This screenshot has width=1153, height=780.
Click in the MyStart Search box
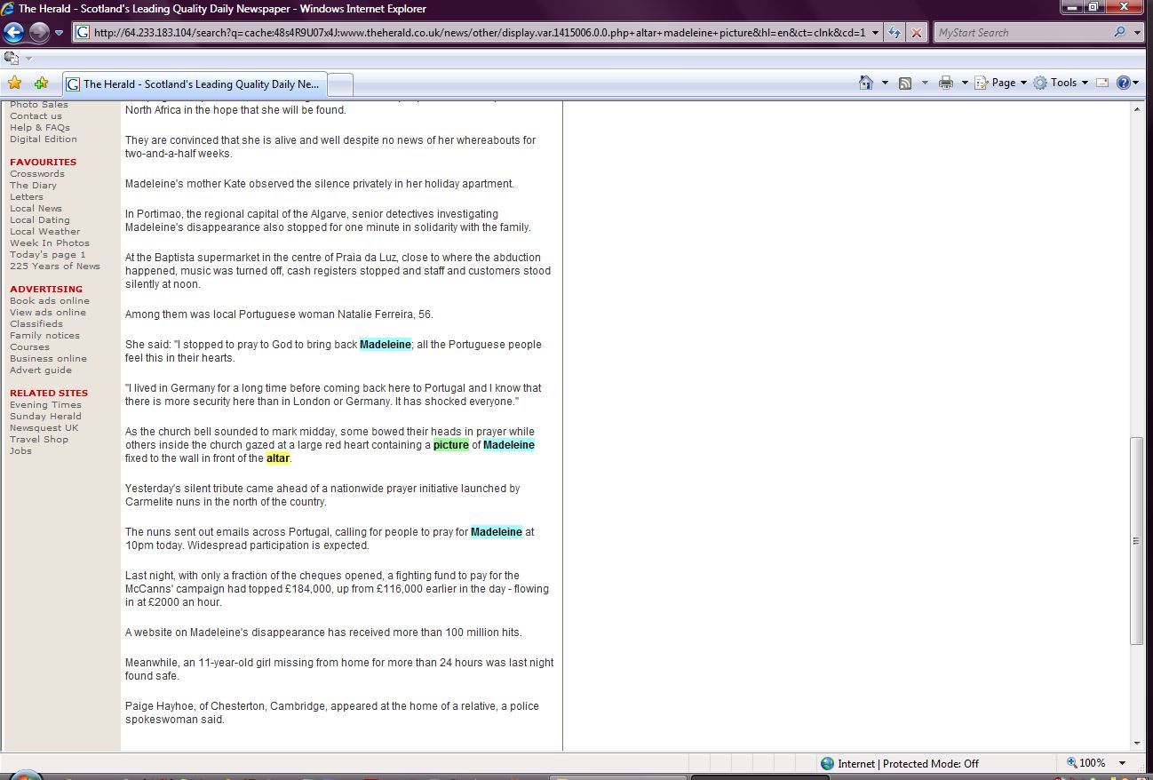[1022, 33]
